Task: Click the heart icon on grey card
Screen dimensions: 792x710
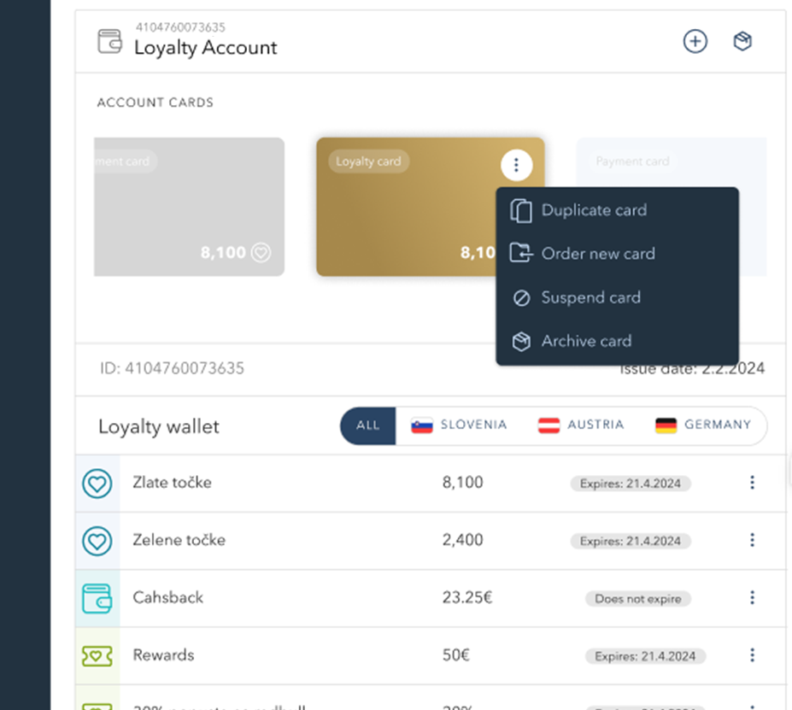Action: (x=261, y=252)
